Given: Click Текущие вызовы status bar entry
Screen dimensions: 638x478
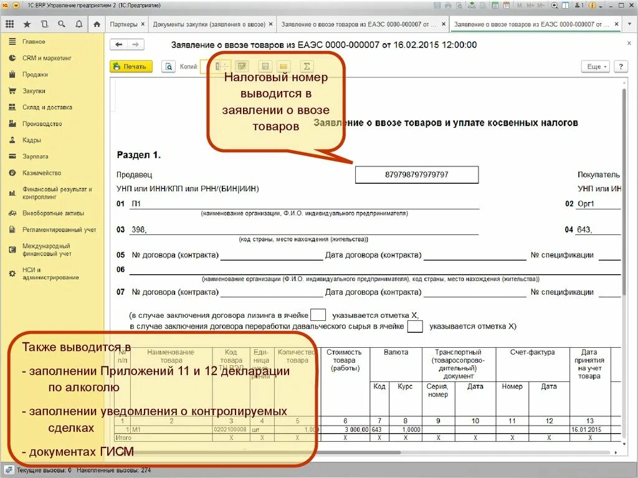Looking at the screenshot, I should point(44,471).
